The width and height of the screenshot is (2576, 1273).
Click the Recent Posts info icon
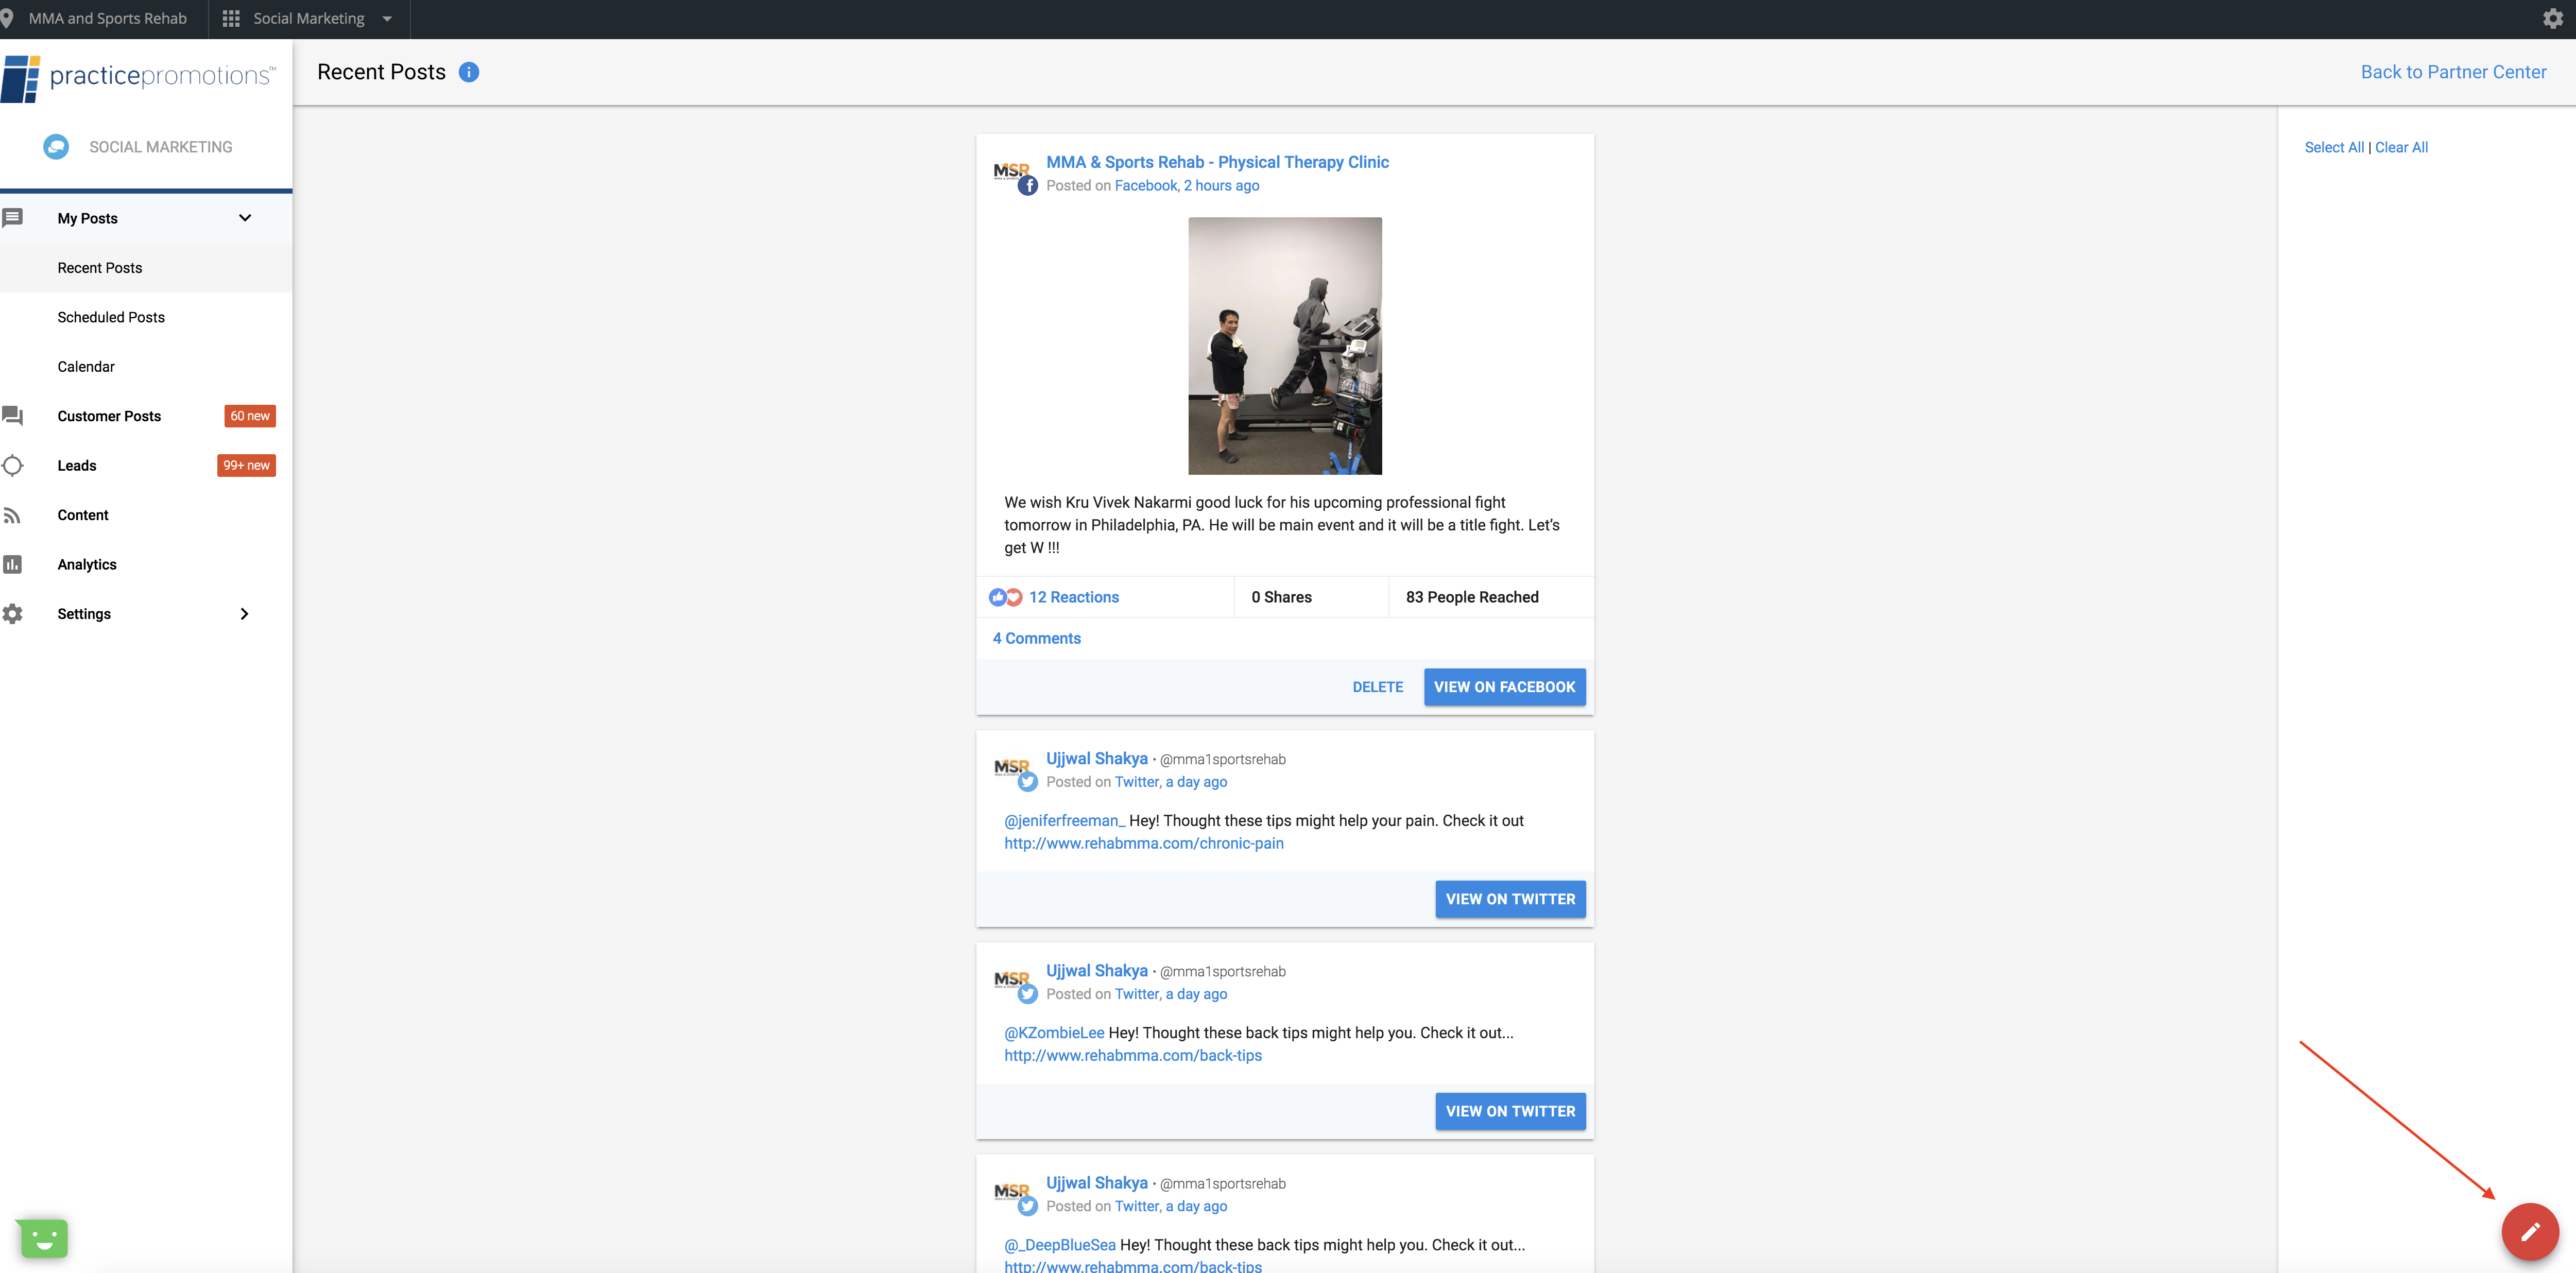[469, 72]
